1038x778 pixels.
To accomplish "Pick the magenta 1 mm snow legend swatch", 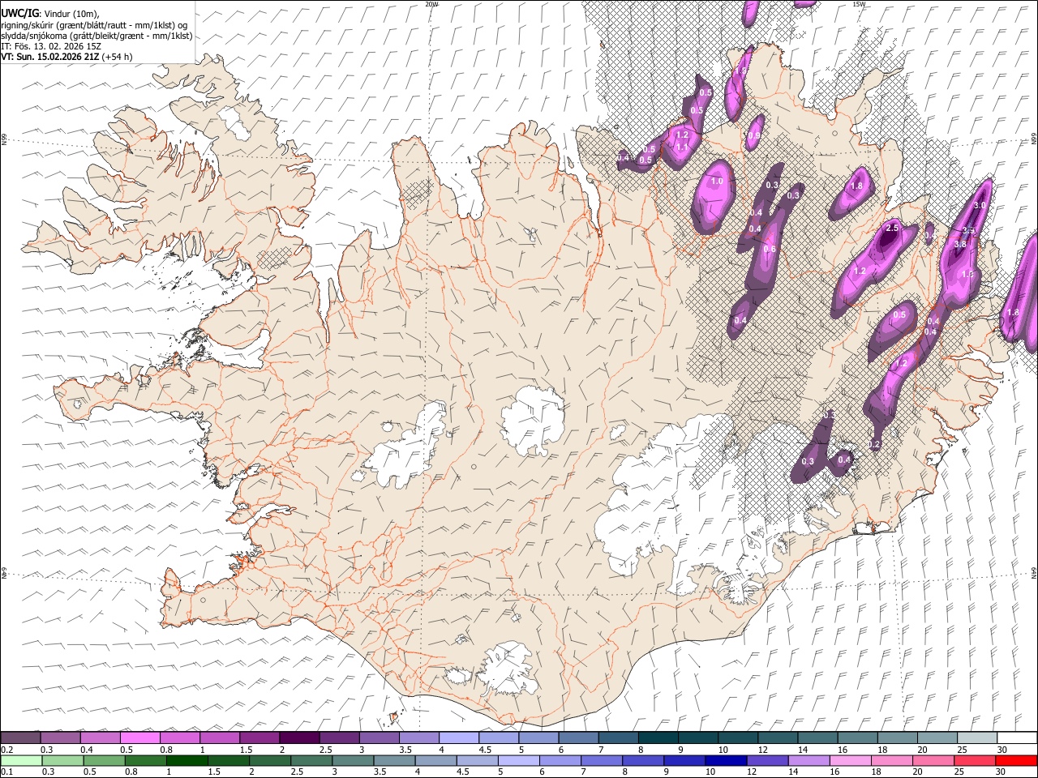I will click(220, 738).
